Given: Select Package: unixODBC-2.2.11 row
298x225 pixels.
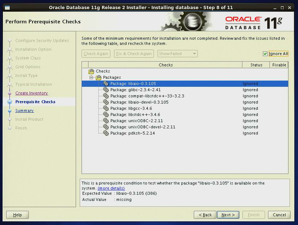Looking at the screenshot, I should 185,121.
